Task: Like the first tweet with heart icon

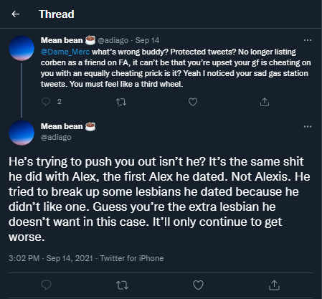Action: [x=193, y=102]
